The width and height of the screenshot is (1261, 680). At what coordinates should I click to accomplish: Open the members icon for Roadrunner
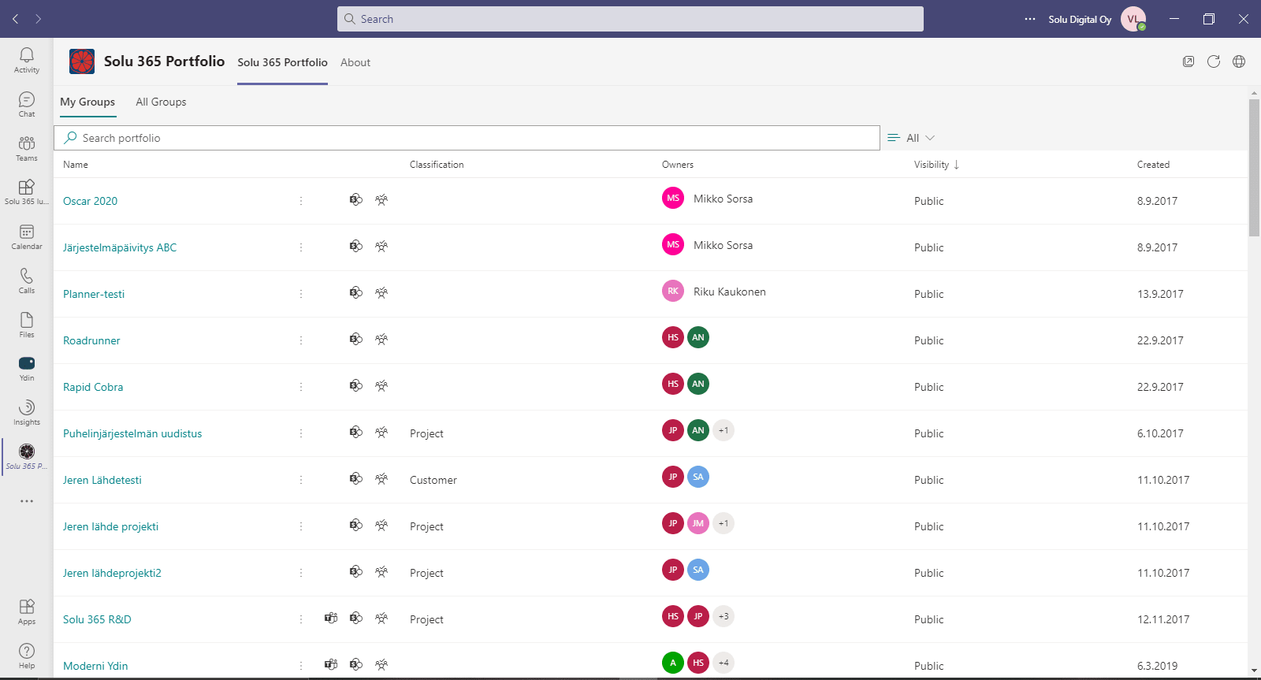381,340
